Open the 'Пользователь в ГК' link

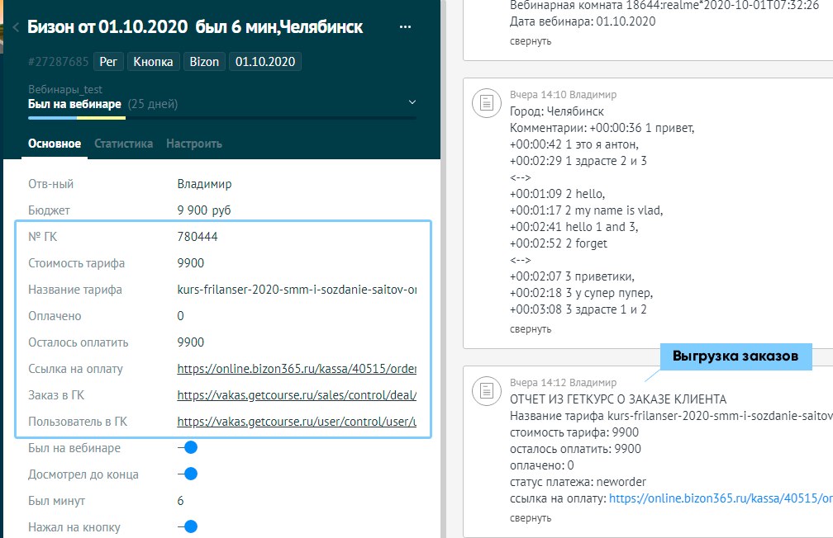[297, 422]
